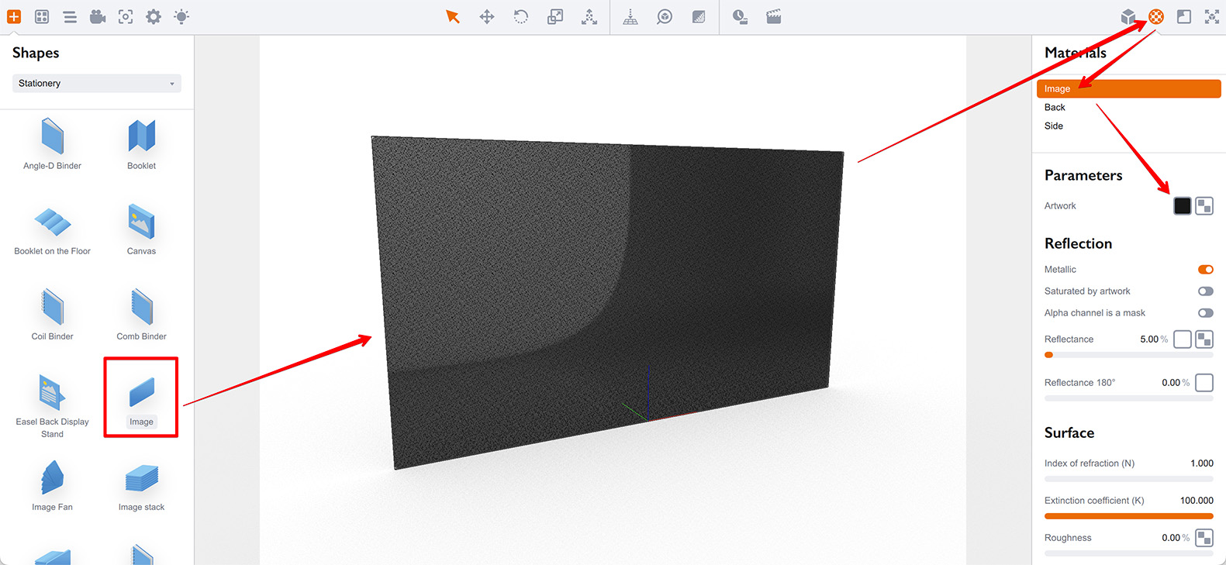Viewport: 1226px width, 565px height.
Task: Click the Index of refraction value field
Action: coord(1201,463)
